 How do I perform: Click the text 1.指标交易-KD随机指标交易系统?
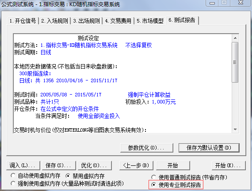click(x=79, y=46)
